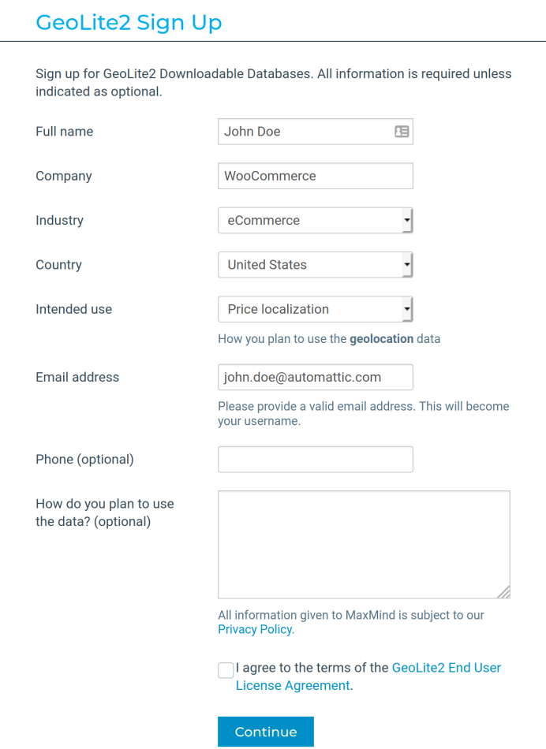The width and height of the screenshot is (546, 749).
Task: Select the Full name field showing John Doe
Action: pos(308,131)
